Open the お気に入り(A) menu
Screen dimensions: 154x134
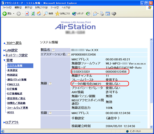[x=41, y=7]
